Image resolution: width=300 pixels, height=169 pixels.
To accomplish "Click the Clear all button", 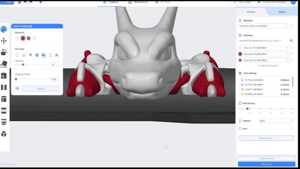I will [41, 89].
